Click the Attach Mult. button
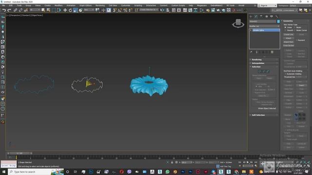Image resolution: width=312 pixels, height=175 pixels. click(289, 42)
